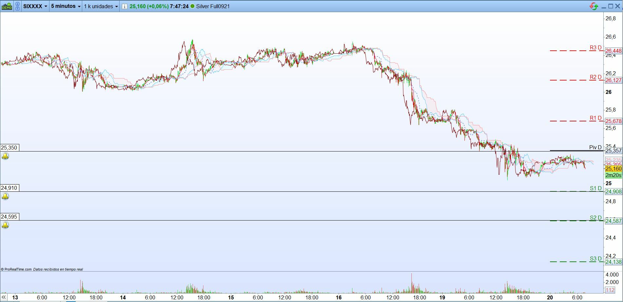The image size is (623, 302).
Task: Click the 2.000 volume axis label
Action: [x=612, y=282]
